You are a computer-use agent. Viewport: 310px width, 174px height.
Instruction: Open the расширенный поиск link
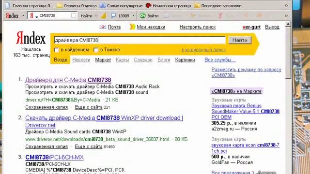[x=203, y=50]
